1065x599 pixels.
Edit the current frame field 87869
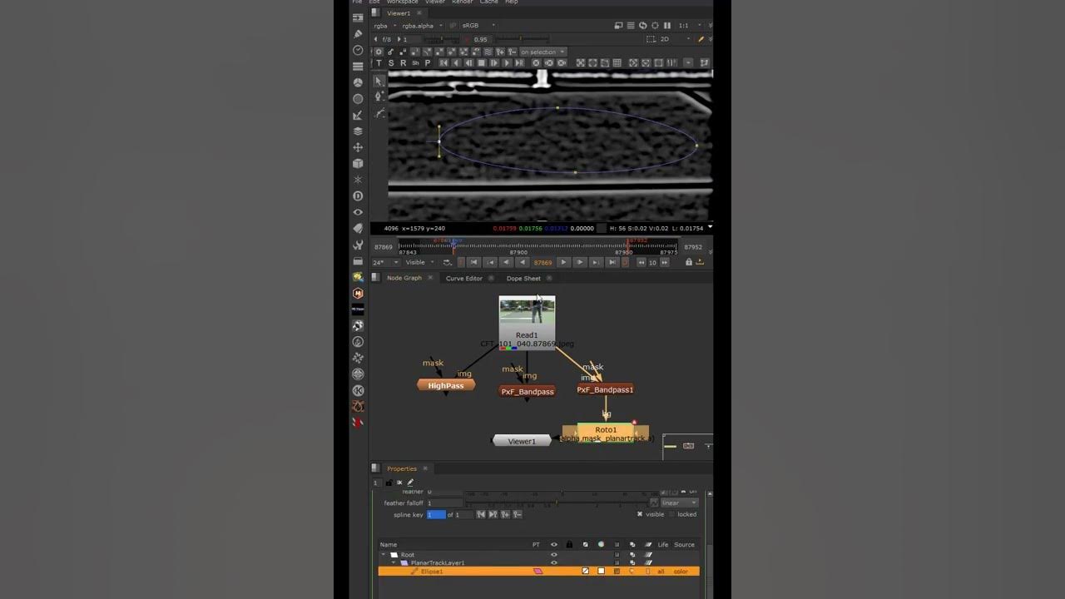542,262
